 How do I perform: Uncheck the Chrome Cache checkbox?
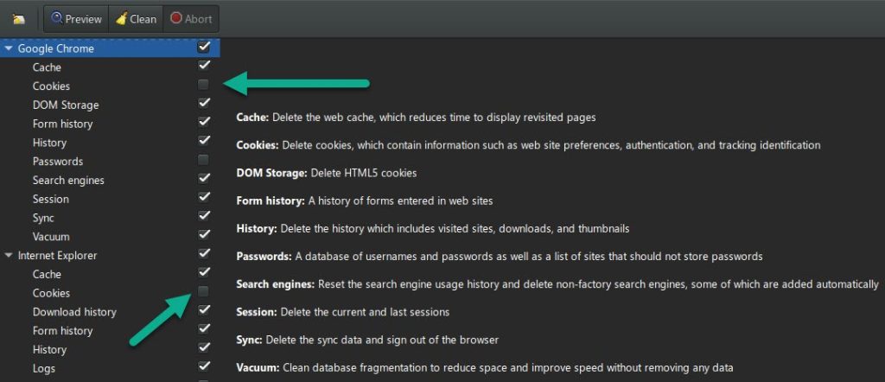click(204, 66)
